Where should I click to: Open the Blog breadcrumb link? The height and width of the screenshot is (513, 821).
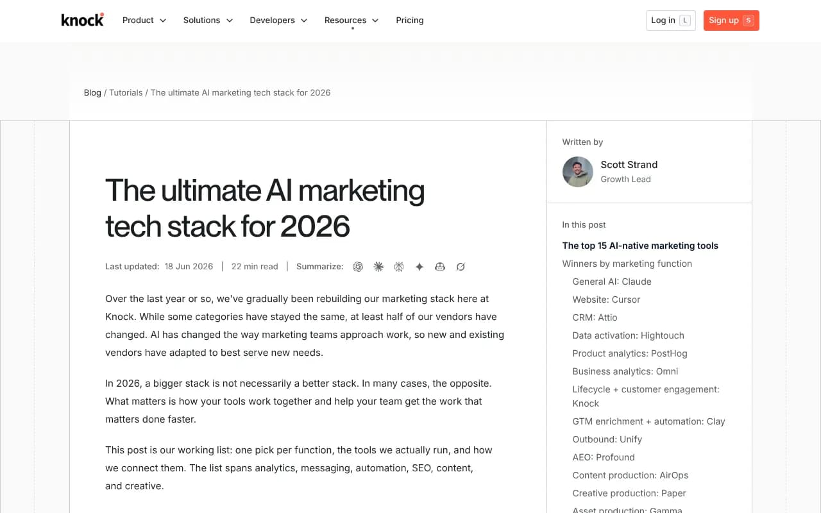(92, 93)
